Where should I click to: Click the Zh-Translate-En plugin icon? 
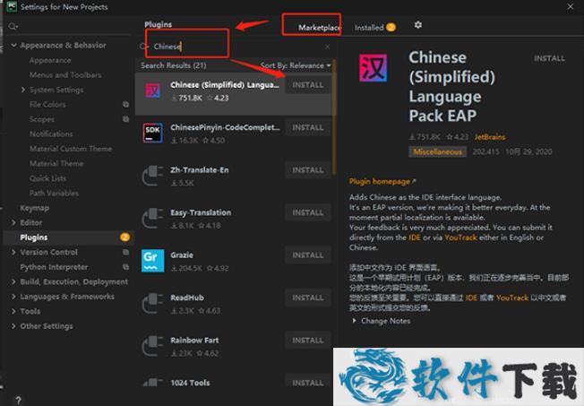[x=153, y=176]
